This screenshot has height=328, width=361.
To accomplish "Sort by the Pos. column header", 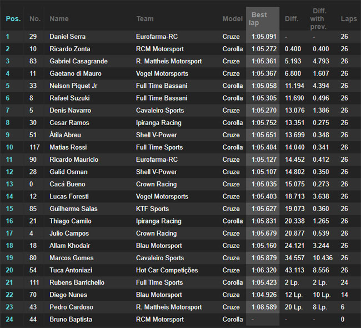I will point(13,19).
